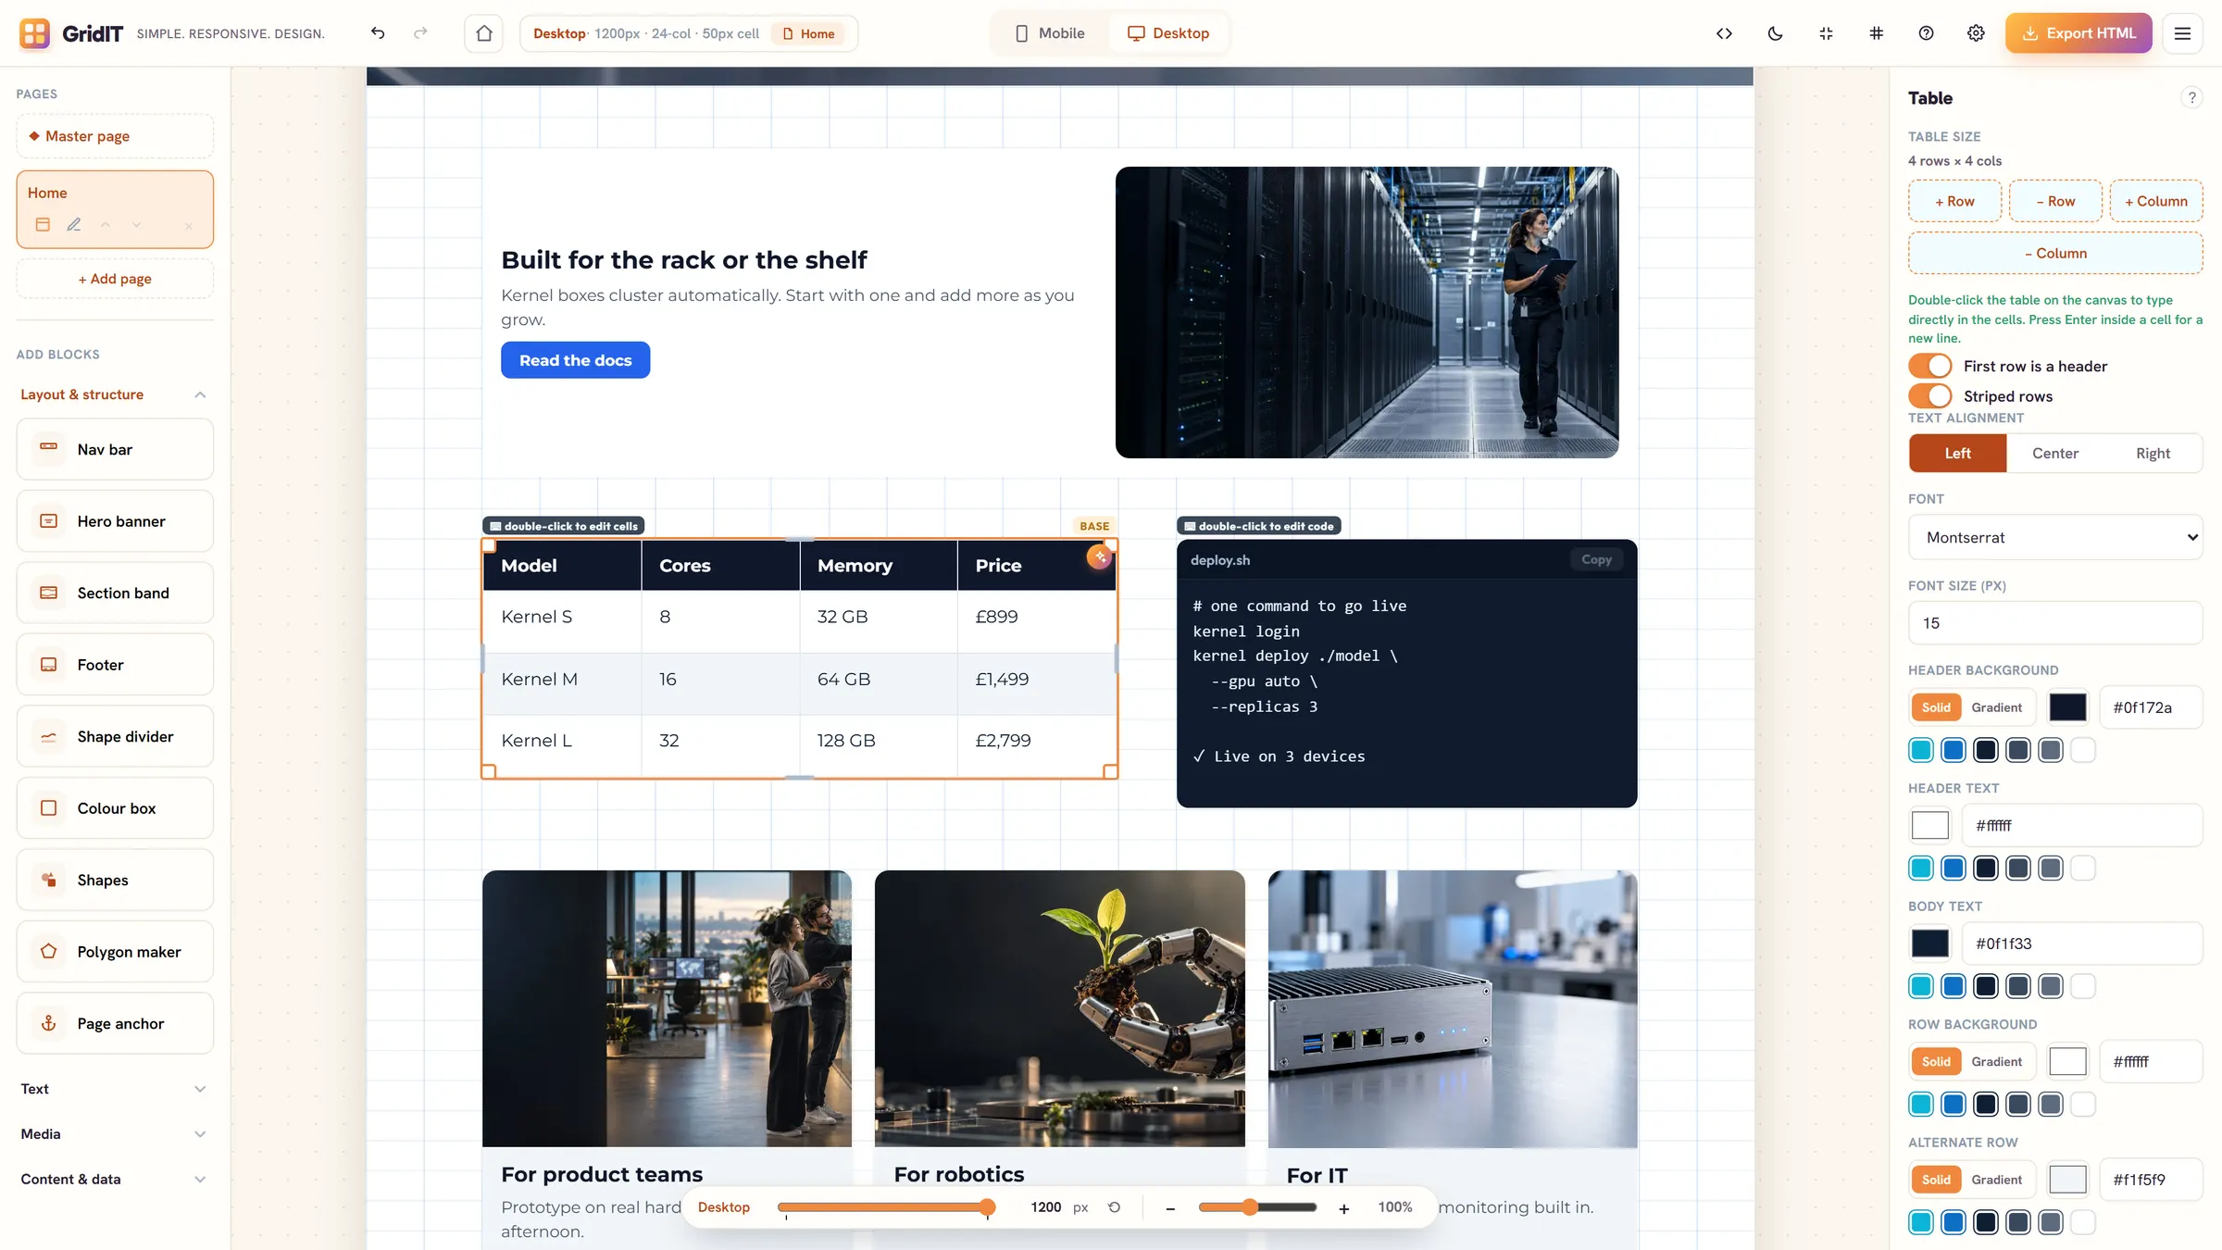
Task: Expand the Content & data section
Action: click(114, 1179)
